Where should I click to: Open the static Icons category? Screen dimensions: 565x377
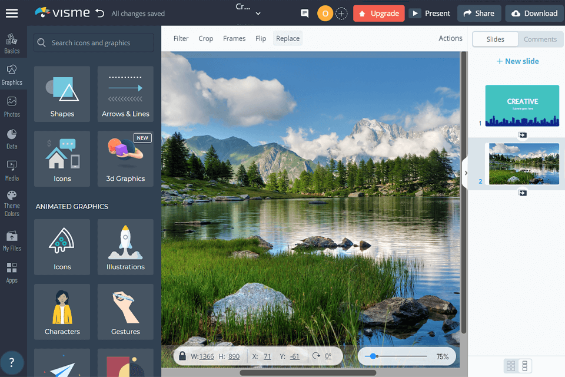62,158
